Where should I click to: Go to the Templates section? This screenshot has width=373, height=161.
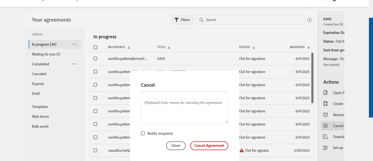pos(40,107)
